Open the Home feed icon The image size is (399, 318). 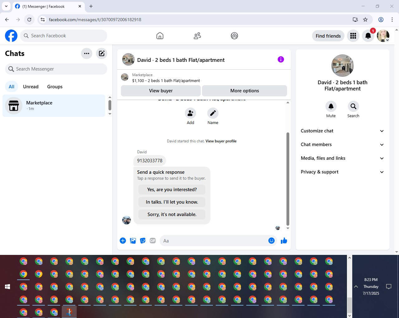coord(160,36)
